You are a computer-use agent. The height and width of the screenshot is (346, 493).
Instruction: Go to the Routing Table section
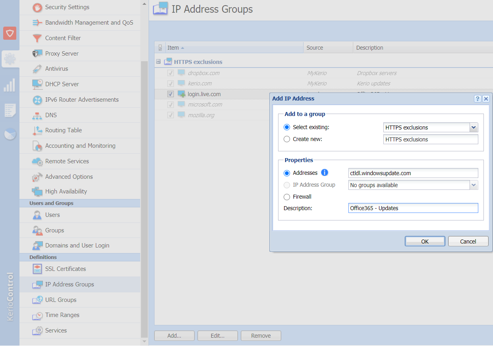click(x=80, y=130)
